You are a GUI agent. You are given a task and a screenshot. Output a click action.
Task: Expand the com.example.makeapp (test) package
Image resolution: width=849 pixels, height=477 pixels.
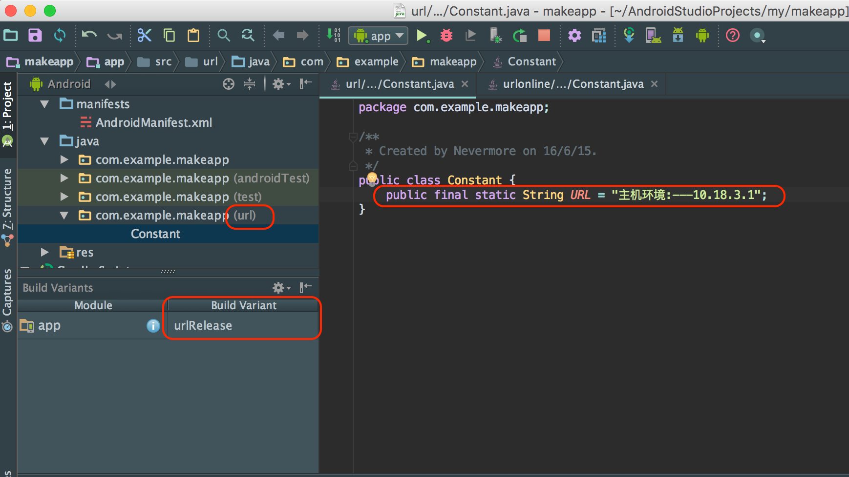coord(64,197)
